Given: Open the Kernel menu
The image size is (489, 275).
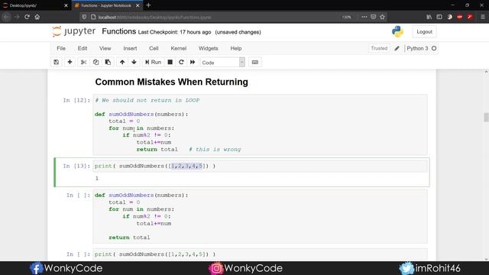Looking at the screenshot, I should (178, 48).
